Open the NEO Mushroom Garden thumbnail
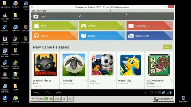 point(159,65)
